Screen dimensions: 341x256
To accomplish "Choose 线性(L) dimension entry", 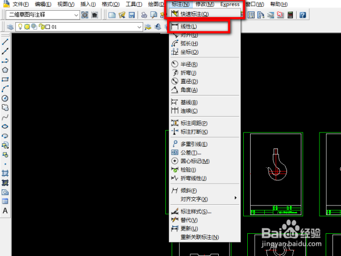I will (x=205, y=26).
